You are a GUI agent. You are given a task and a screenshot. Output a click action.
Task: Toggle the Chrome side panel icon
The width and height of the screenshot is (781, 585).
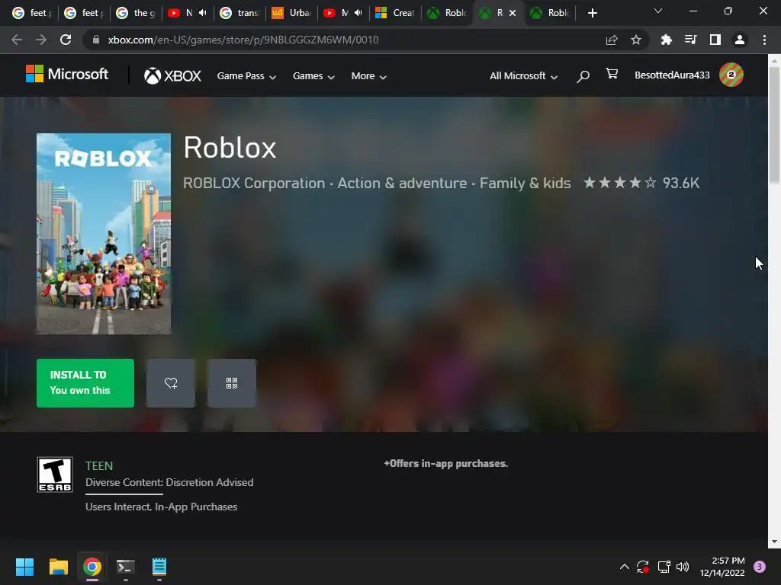pyautogui.click(x=715, y=40)
